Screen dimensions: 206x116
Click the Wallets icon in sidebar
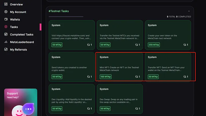(x=6, y=19)
